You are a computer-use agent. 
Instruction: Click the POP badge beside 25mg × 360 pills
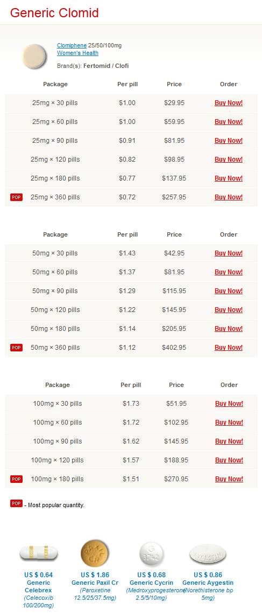(x=17, y=197)
